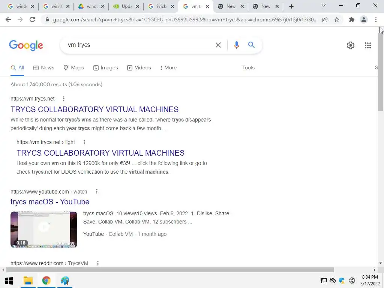
Task: Click the address bar URL
Action: pyautogui.click(x=185, y=19)
